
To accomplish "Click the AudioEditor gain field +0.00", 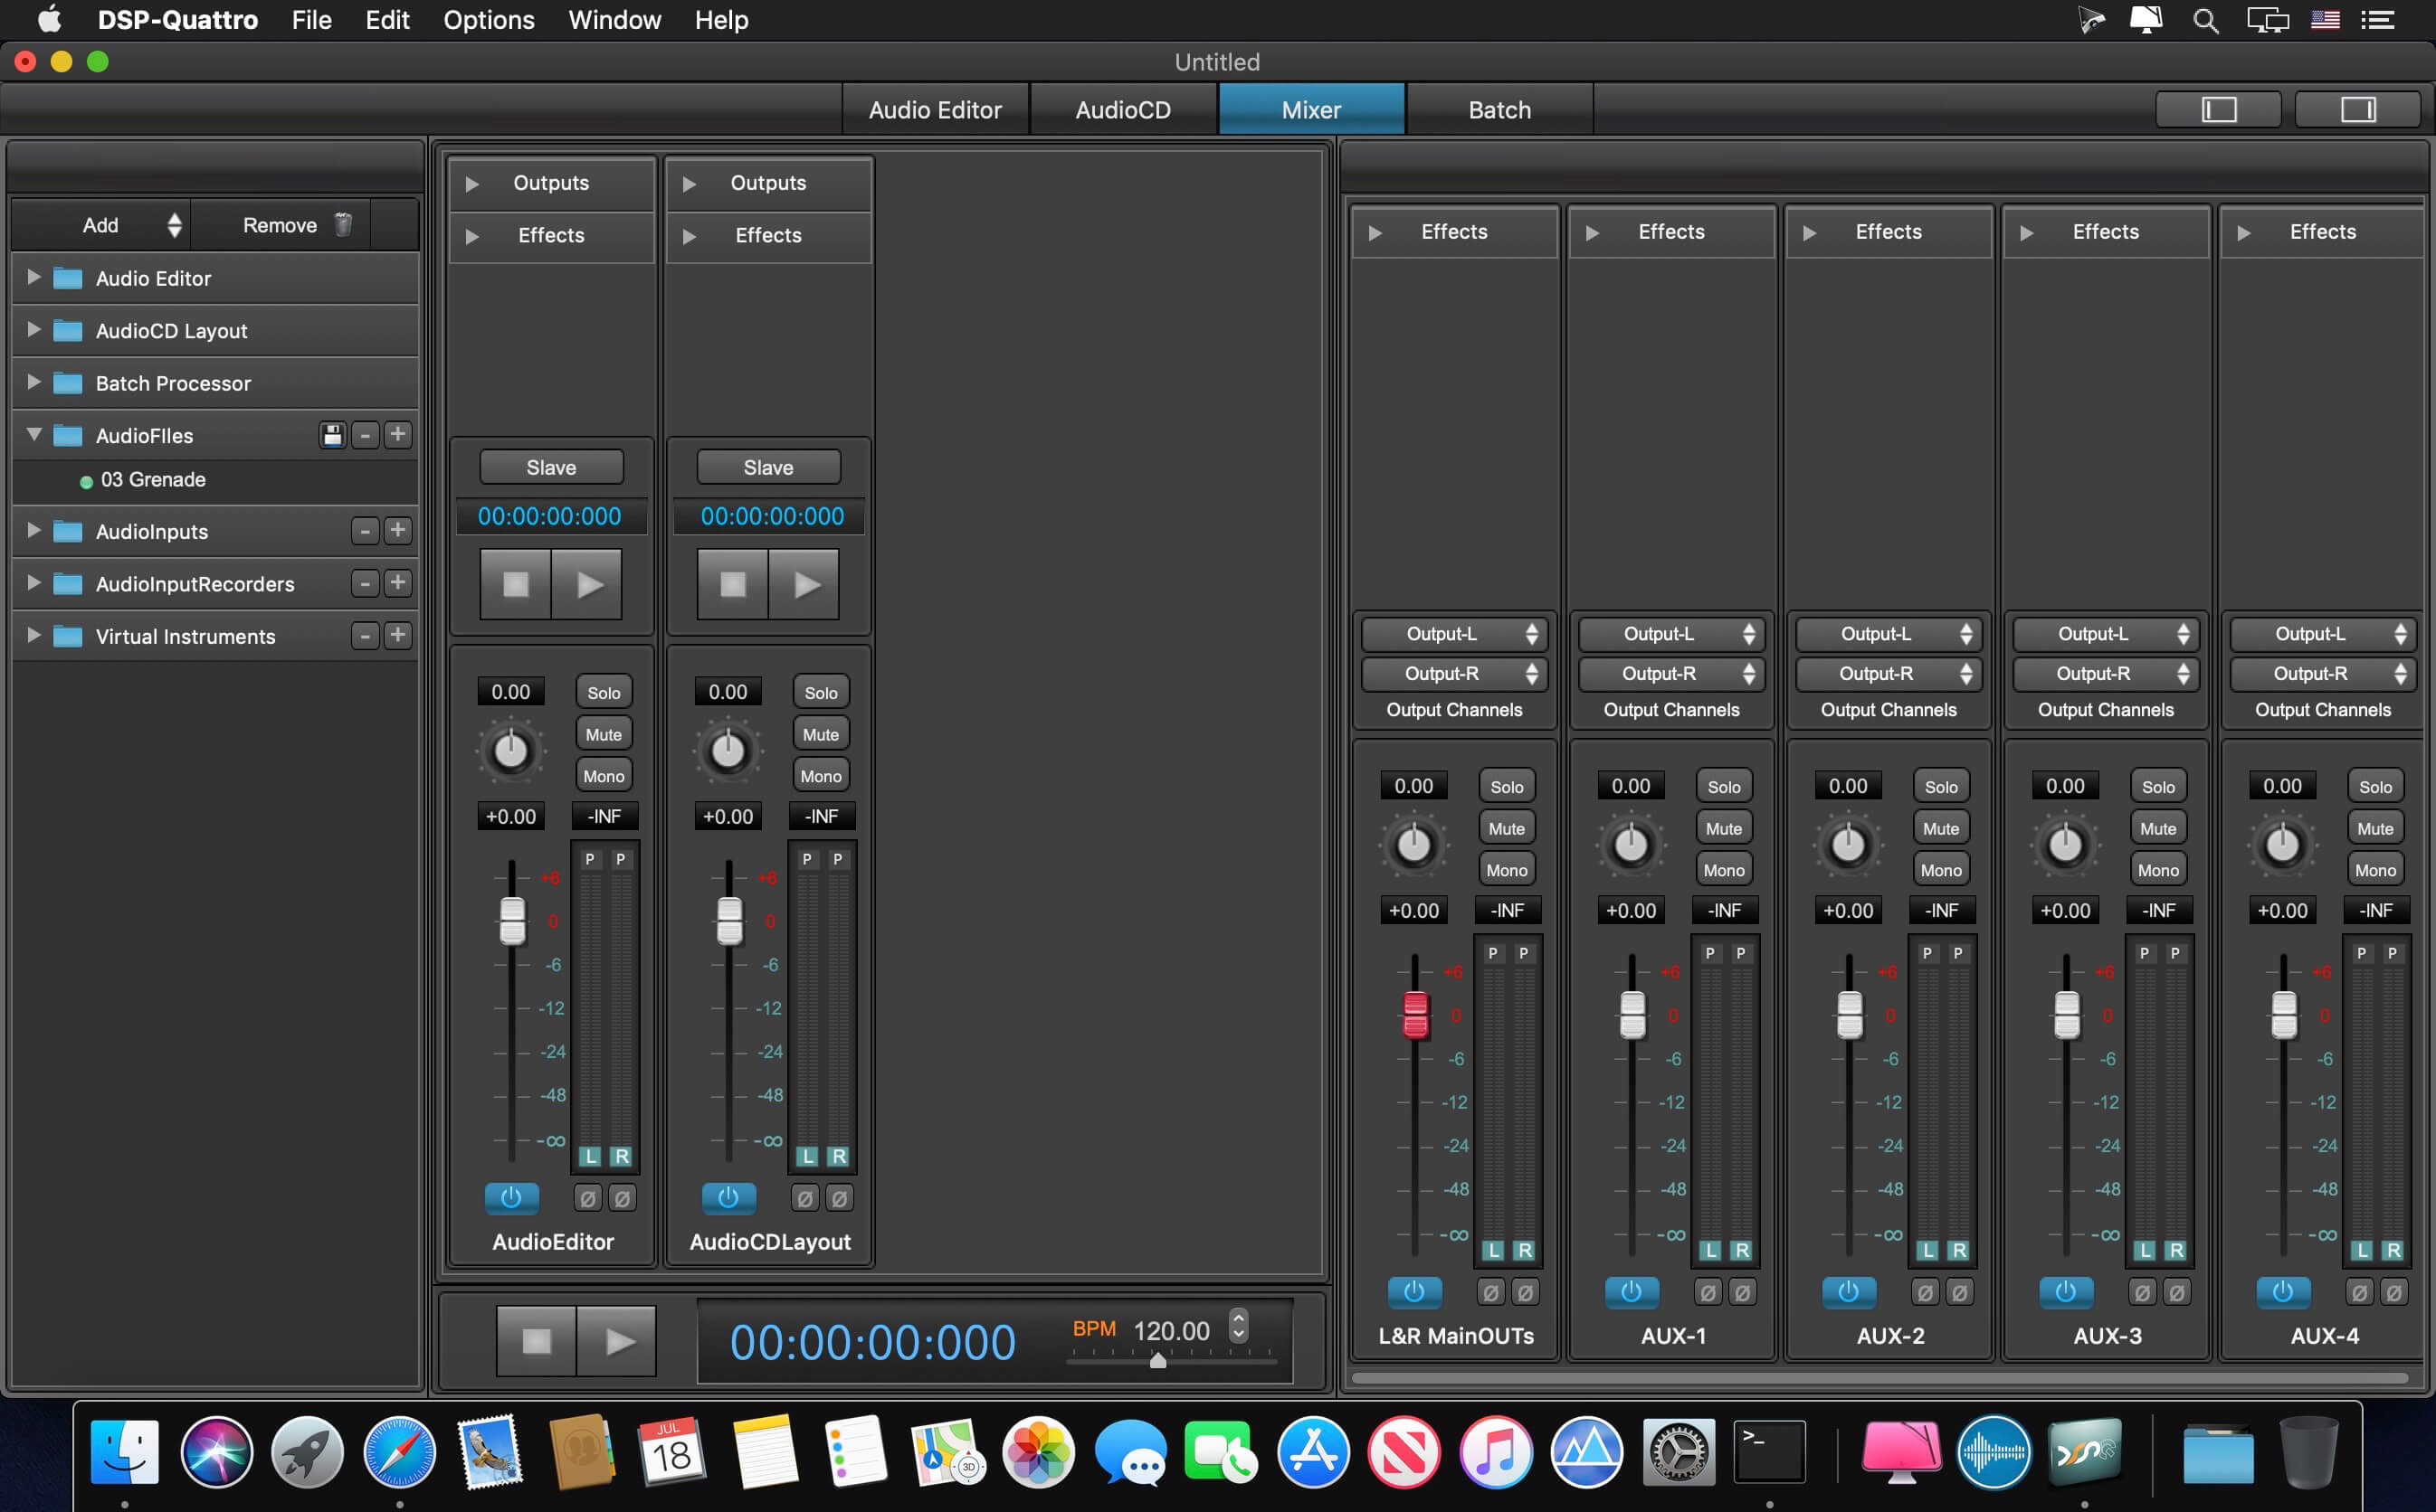I will pos(511,816).
